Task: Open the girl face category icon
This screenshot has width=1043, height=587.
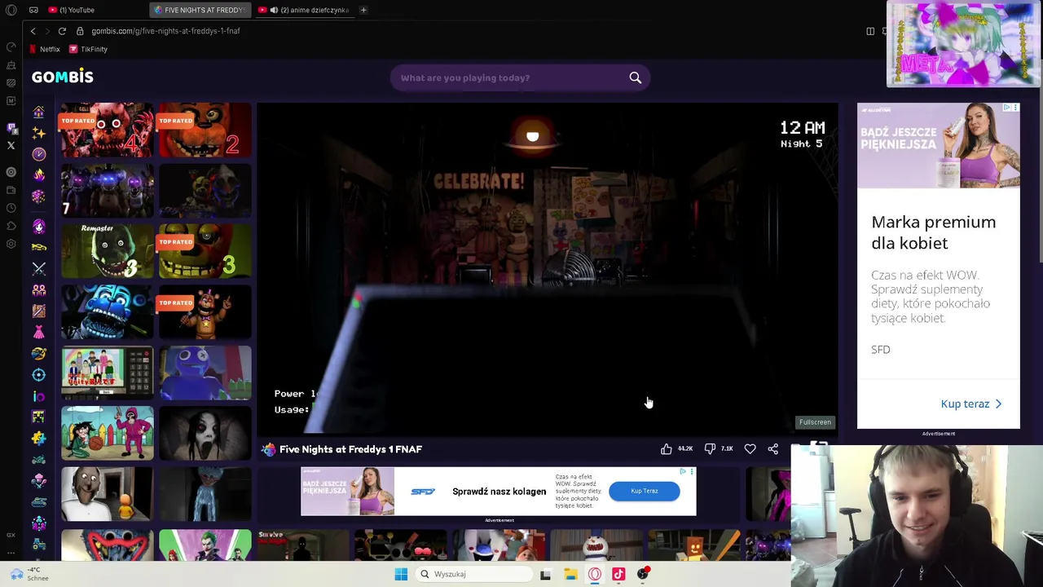Action: point(38,227)
